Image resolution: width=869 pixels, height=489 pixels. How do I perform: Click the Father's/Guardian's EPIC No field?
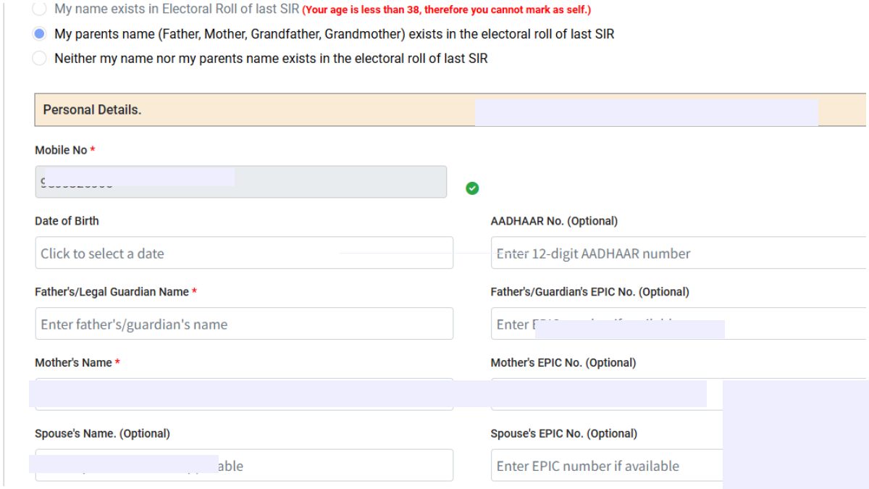[652, 324]
